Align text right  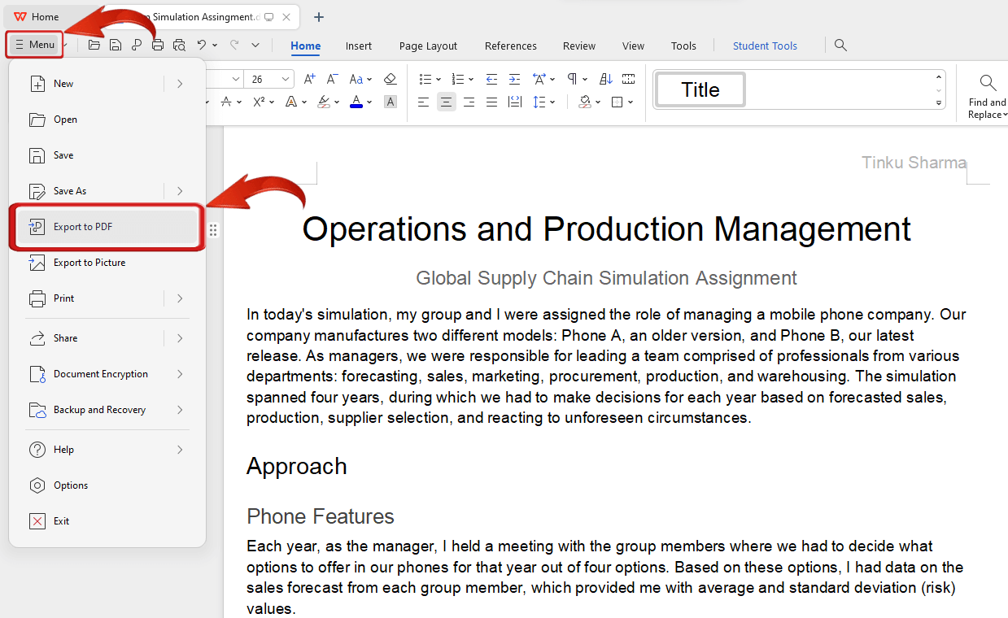pyautogui.click(x=469, y=102)
